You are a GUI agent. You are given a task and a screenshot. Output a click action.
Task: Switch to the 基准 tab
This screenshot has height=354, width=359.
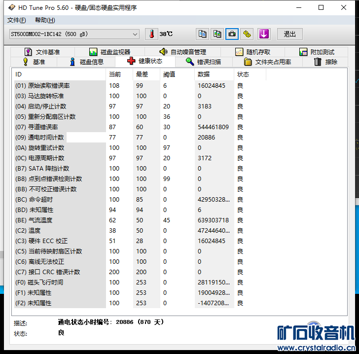(x=34, y=62)
